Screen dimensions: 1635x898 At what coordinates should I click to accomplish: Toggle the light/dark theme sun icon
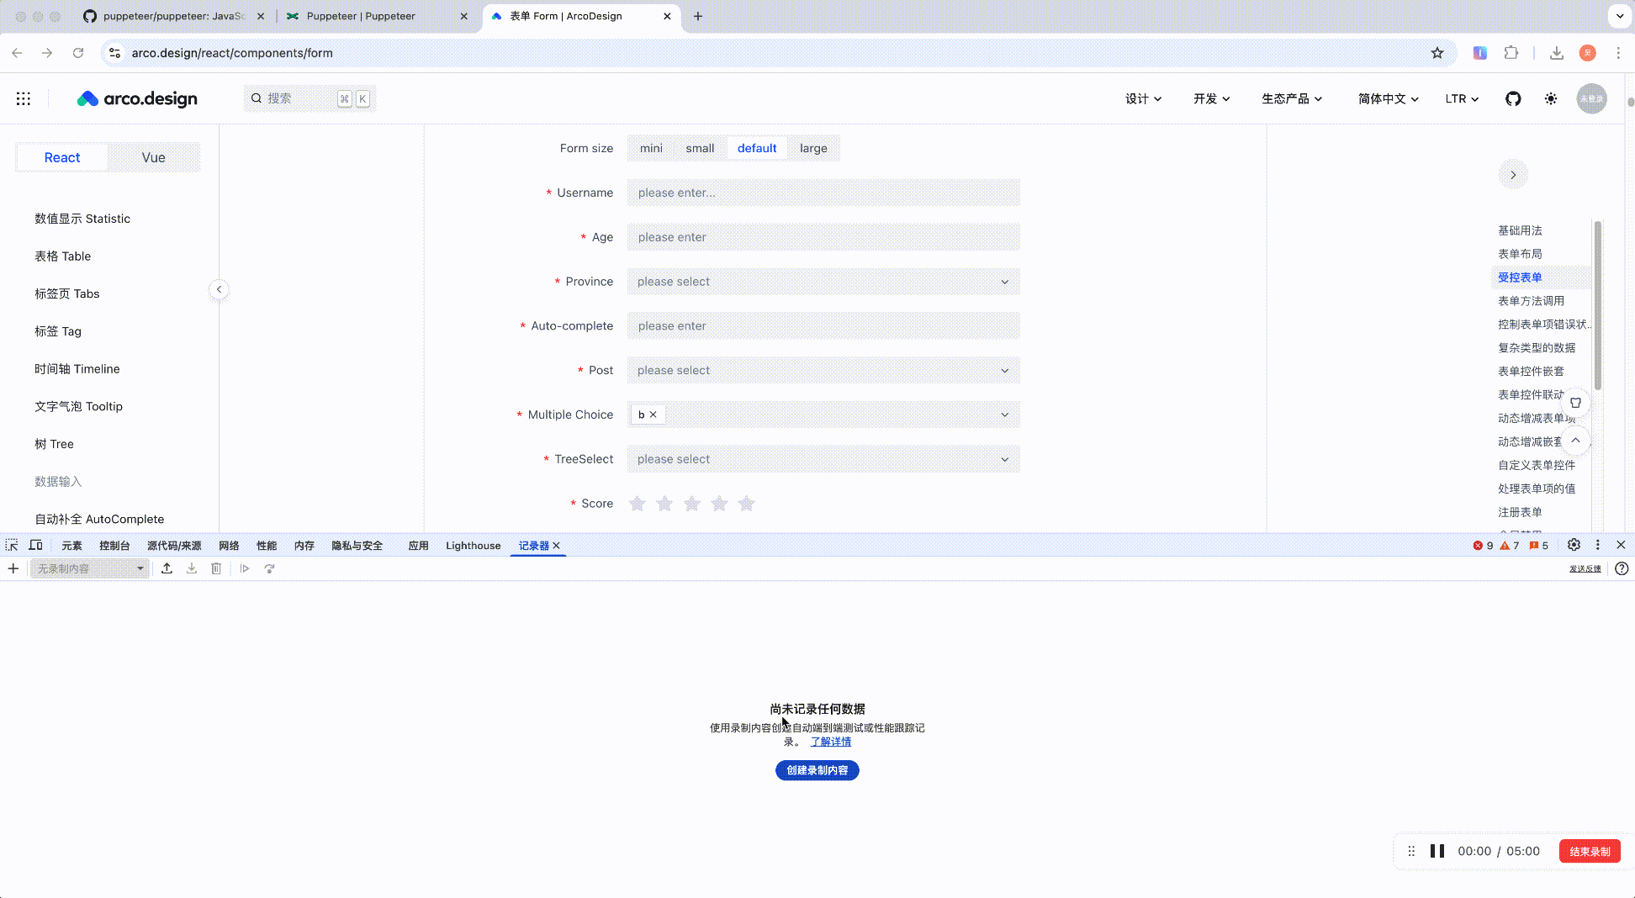pos(1551,98)
